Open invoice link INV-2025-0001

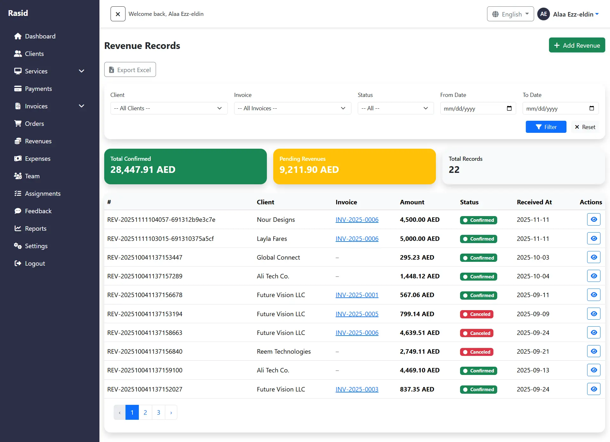pos(357,295)
